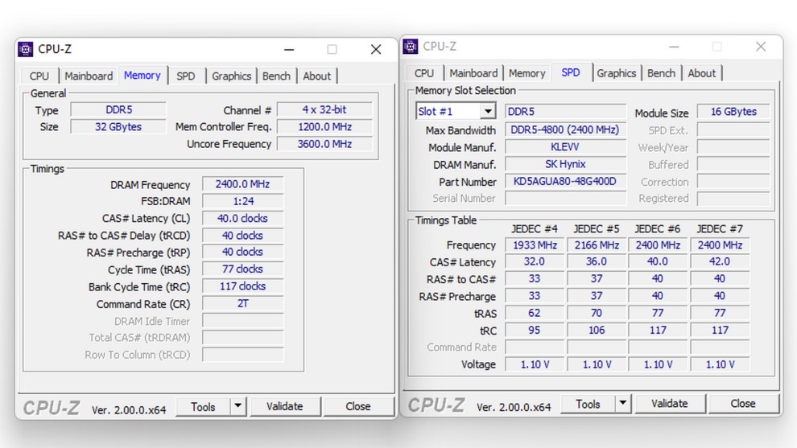The height and width of the screenshot is (448, 797).
Task: Open the CPU tab in the left CPU-Z window
Action: [x=39, y=76]
